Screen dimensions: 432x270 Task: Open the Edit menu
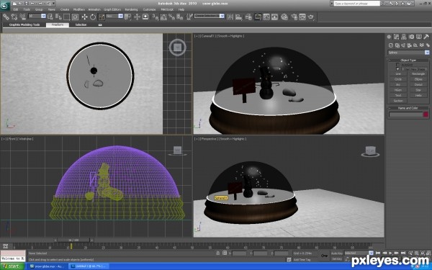(x=16, y=9)
